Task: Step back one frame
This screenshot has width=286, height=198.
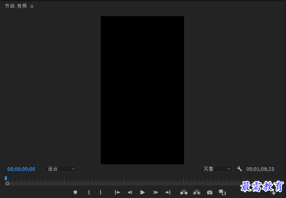Action: click(x=130, y=192)
